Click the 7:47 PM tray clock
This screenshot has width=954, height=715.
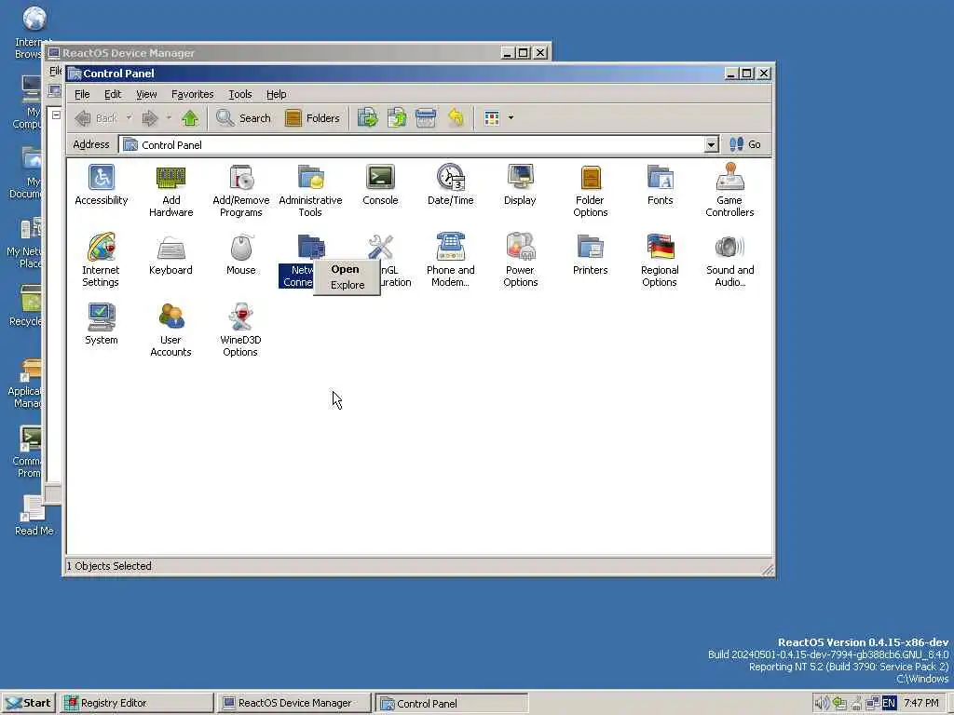920,704
